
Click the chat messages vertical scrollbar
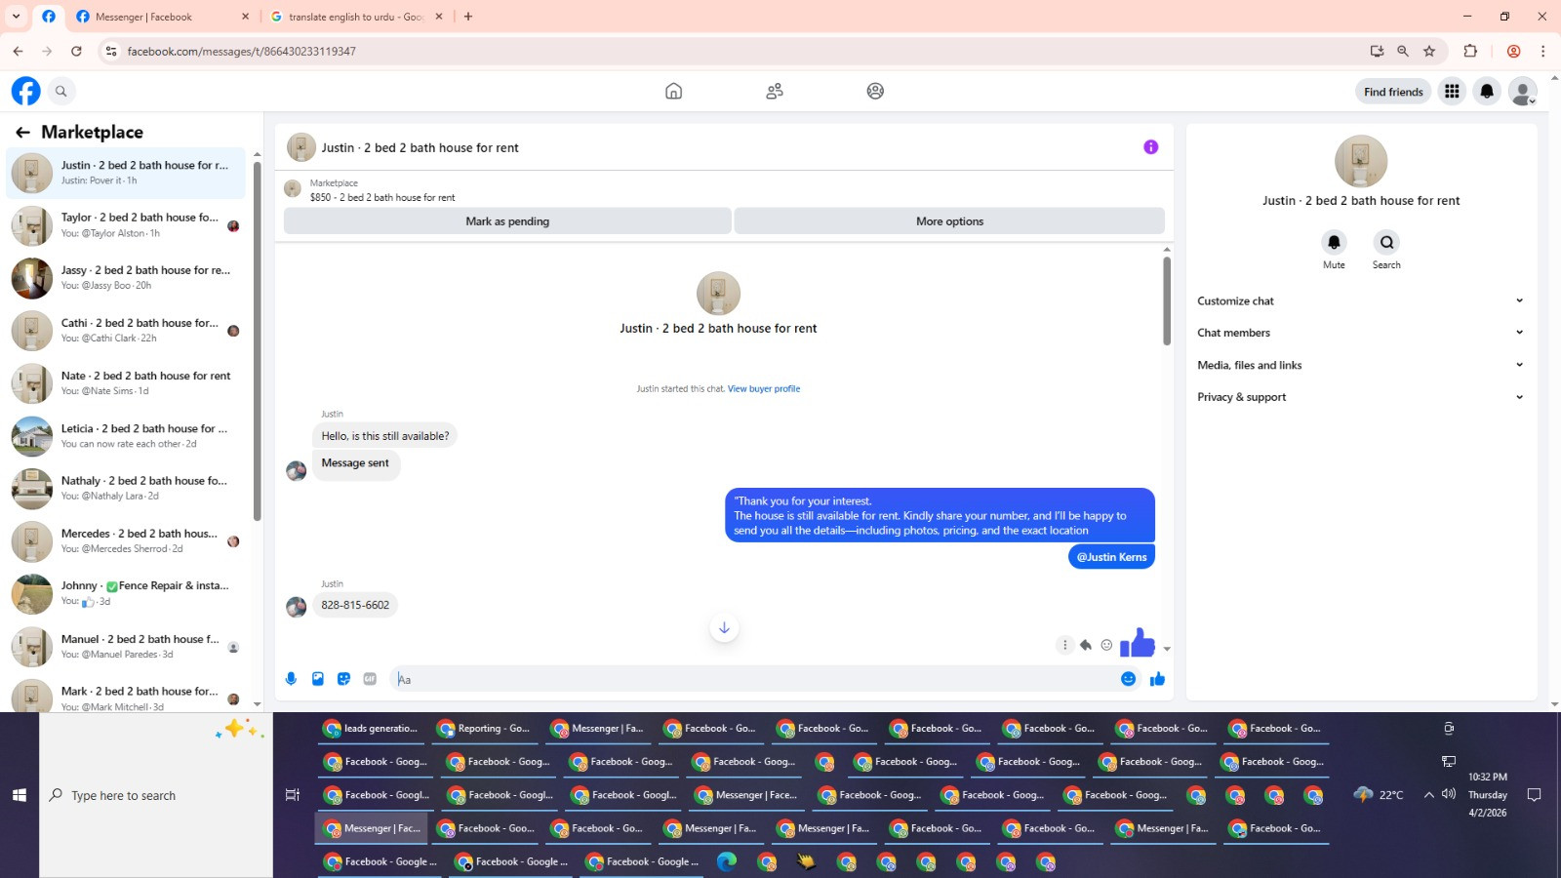tap(1167, 300)
